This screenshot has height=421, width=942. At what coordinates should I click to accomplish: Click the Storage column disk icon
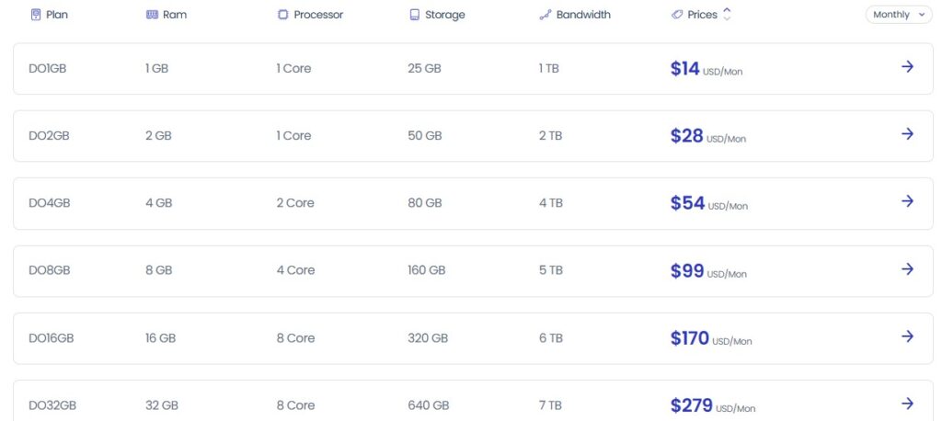[x=414, y=15]
